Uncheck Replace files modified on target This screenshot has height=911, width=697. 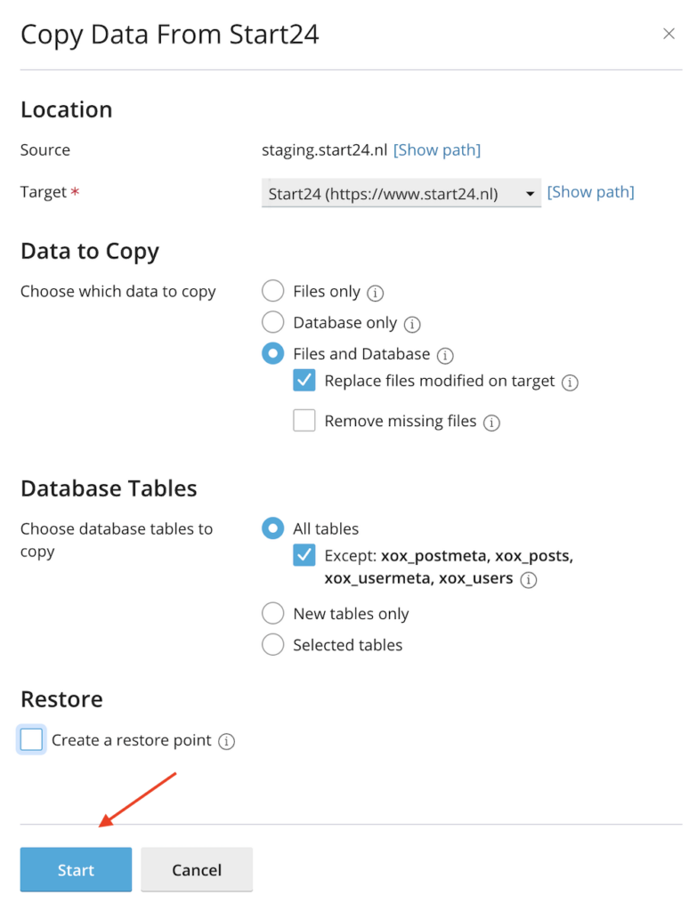tap(304, 381)
